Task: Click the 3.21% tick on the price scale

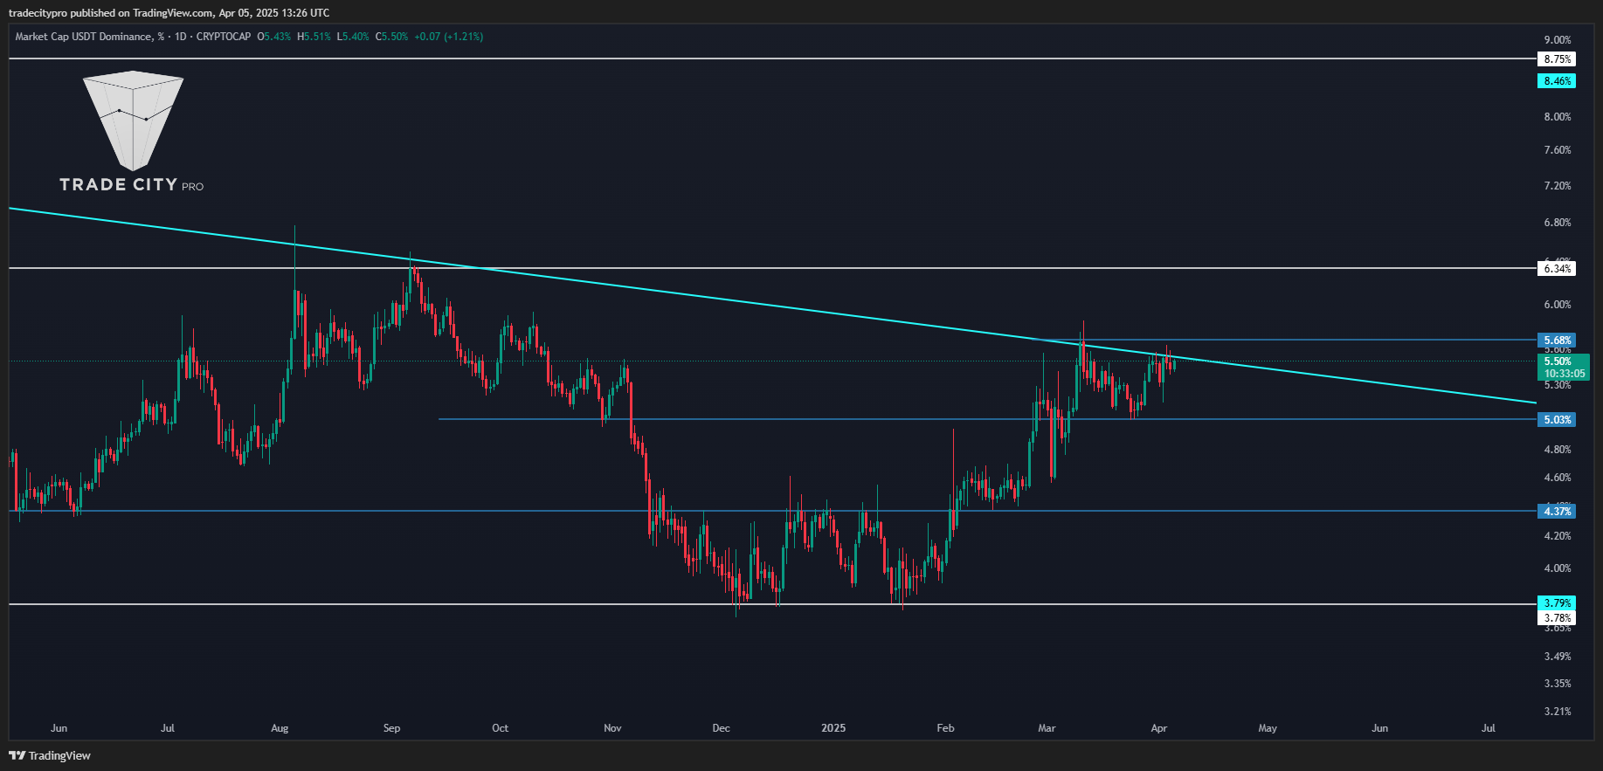Action: point(1558,712)
